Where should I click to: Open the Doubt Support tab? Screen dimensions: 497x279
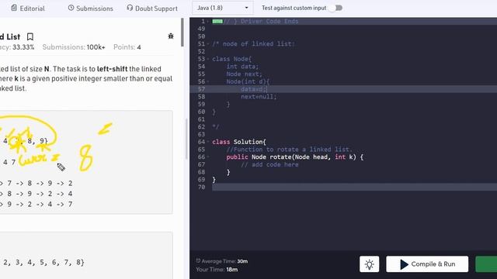152,9
